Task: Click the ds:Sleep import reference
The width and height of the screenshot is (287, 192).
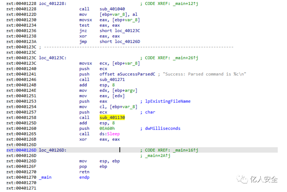Action: click(110, 134)
